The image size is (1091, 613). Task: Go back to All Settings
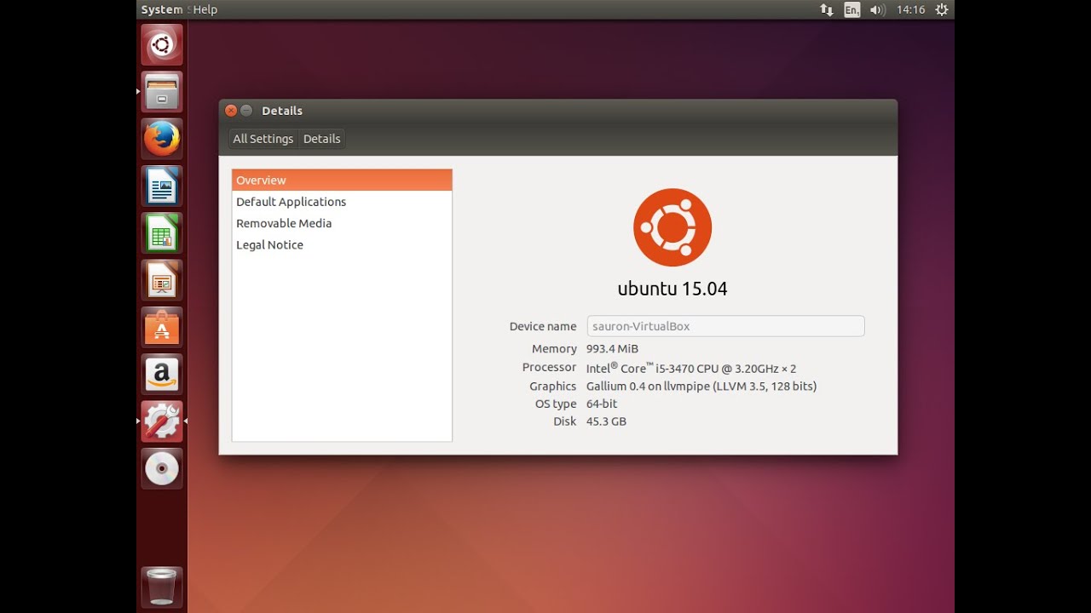pyautogui.click(x=263, y=139)
